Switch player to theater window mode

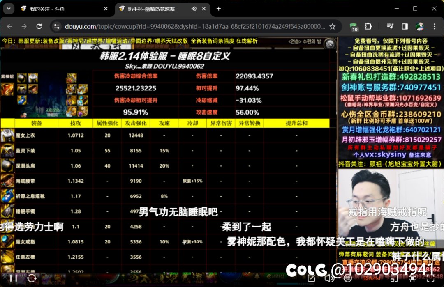tap(394, 278)
